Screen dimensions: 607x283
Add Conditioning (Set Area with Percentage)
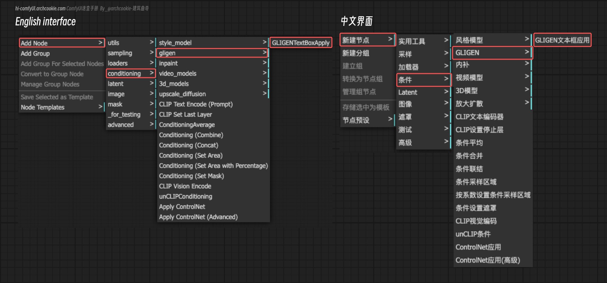(x=213, y=166)
